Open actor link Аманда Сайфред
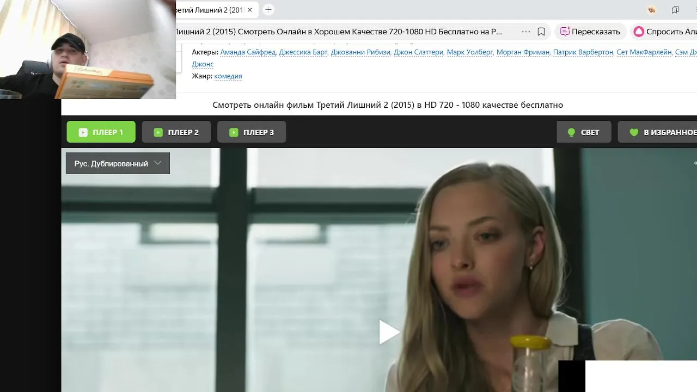 [248, 52]
